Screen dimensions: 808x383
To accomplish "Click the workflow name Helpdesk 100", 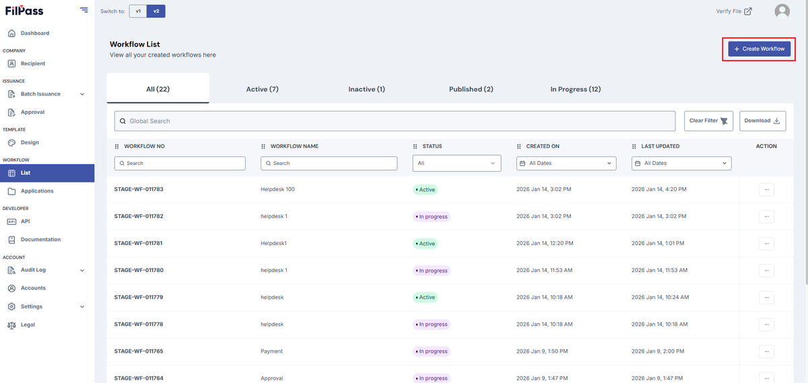I will [277, 189].
